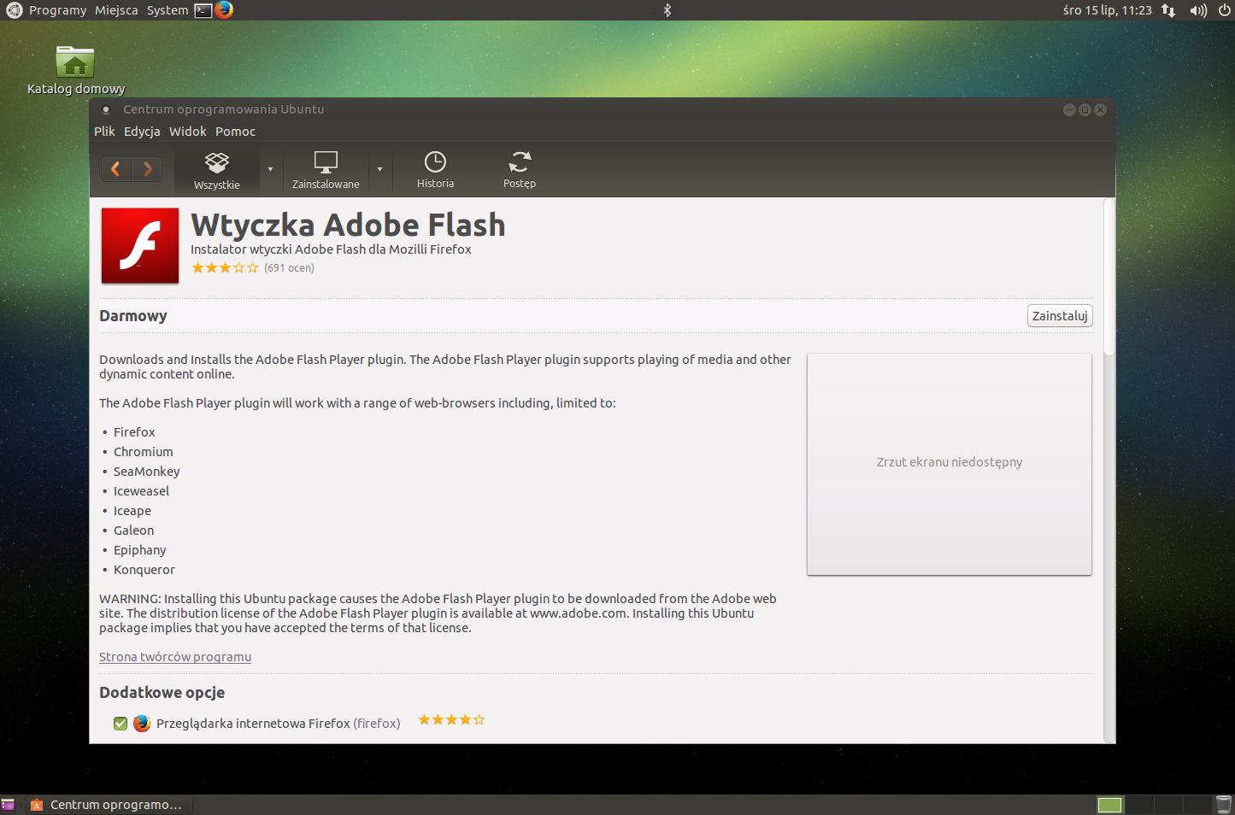This screenshot has width=1235, height=815.
Task: Click the Ubuntu logo in top panel
Action: click(x=14, y=10)
